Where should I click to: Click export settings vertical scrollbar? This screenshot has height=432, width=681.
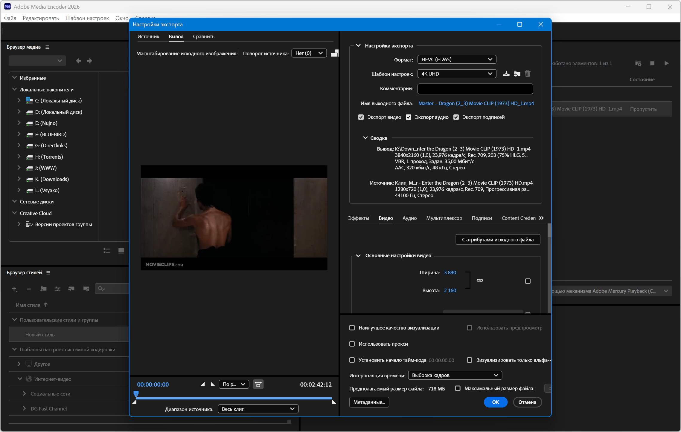point(549,230)
